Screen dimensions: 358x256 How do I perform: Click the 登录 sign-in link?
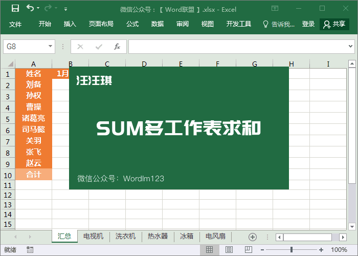coord(308,24)
